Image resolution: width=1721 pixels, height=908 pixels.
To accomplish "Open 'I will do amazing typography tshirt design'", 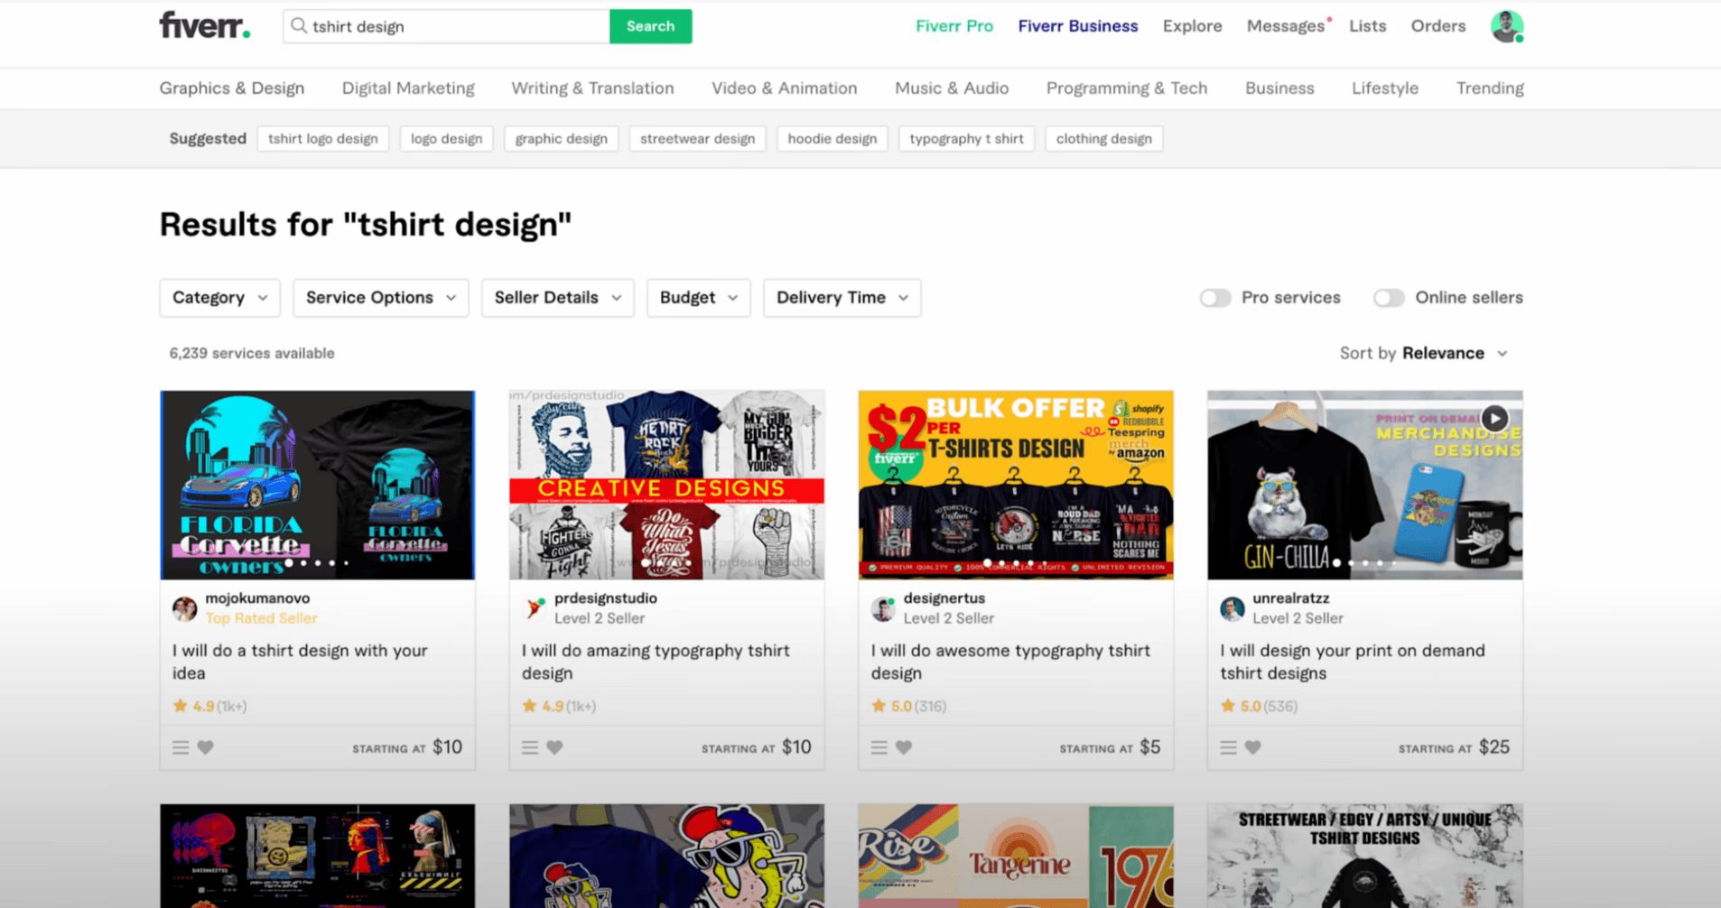I will (x=656, y=662).
